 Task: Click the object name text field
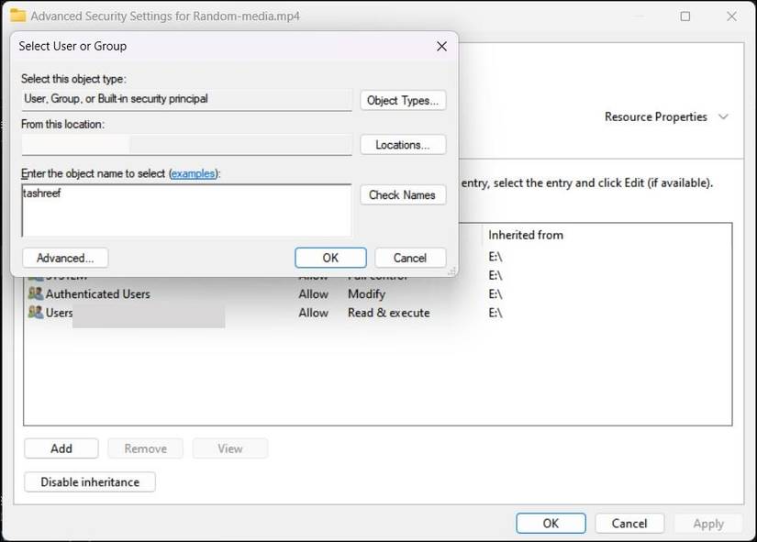pos(186,211)
